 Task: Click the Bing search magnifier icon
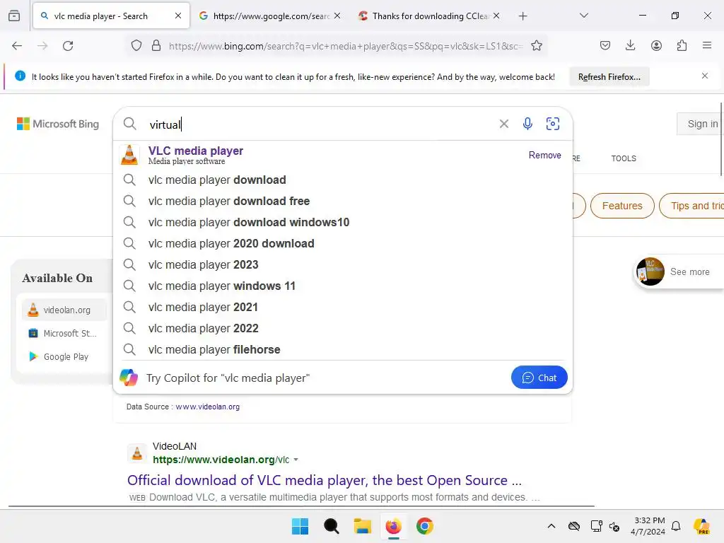pos(130,124)
